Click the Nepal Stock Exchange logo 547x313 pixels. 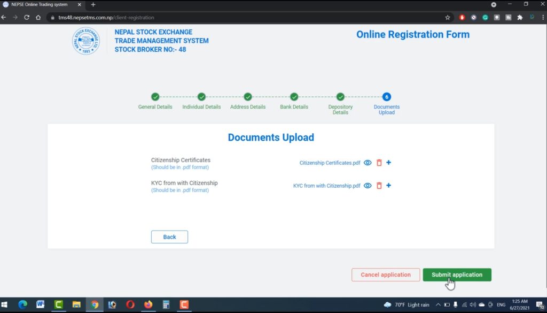[x=86, y=41]
